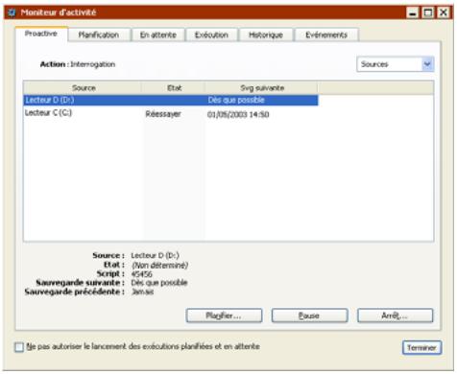
Task: Enable Ne pas autoriser le lancement checkbox
Action: [x=19, y=347]
